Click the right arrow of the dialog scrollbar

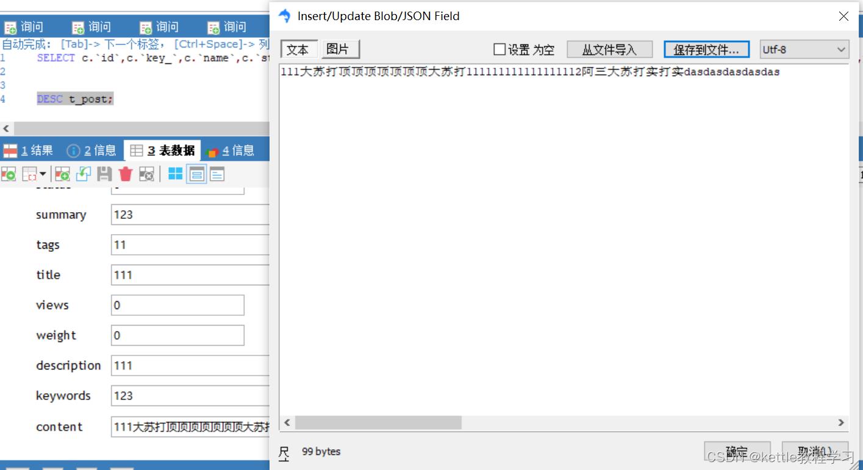[x=841, y=422]
